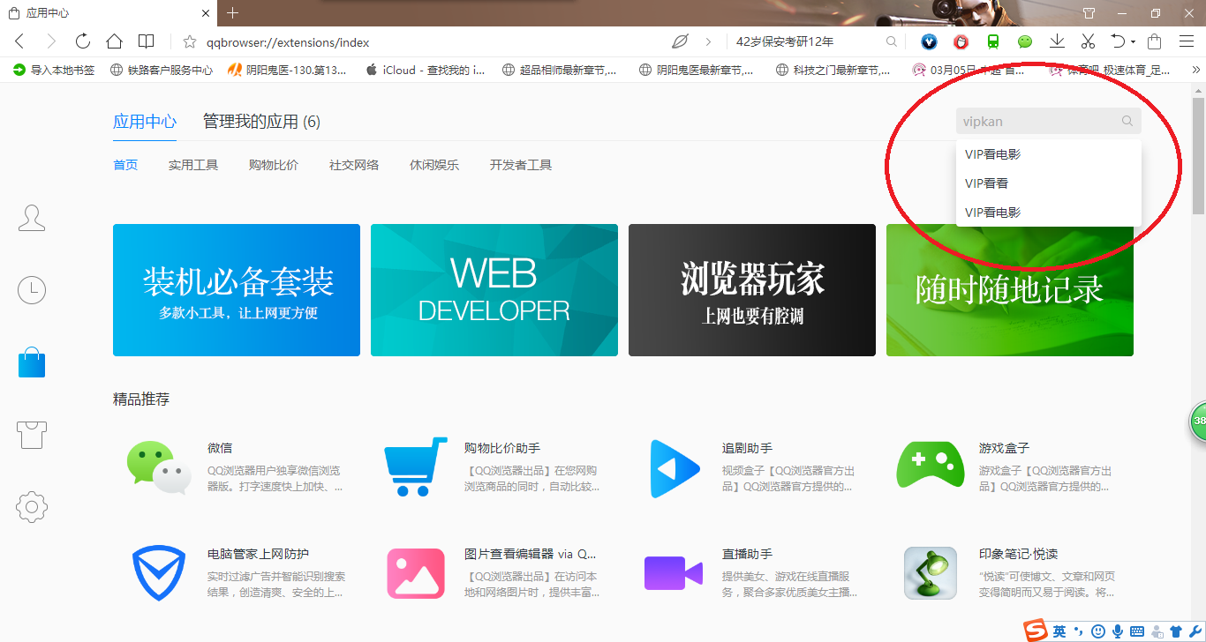Reload the page with the refresh icon
This screenshot has width=1206, height=642.
coord(83,41)
